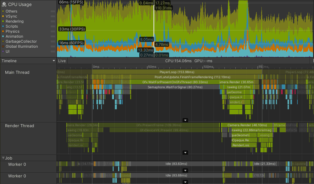Screen dimensions: 314x184
Task: Click the VSync legend icon
Action: (x=3, y=16)
